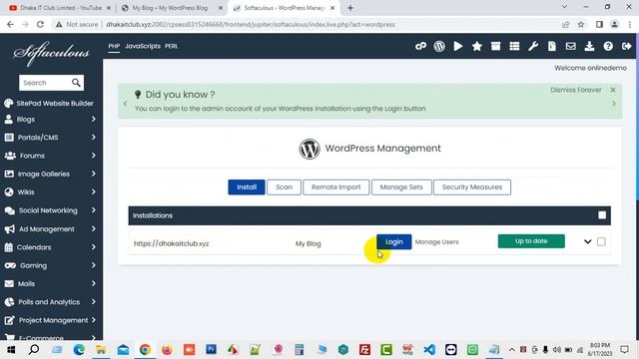
Task: Open the wrench settings icon
Action: click(533, 46)
